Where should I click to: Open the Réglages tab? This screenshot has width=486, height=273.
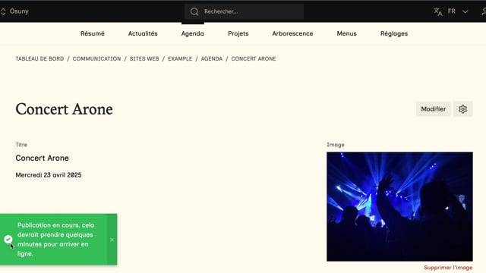pos(394,33)
